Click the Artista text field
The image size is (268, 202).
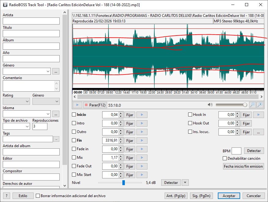click(x=31, y=21)
